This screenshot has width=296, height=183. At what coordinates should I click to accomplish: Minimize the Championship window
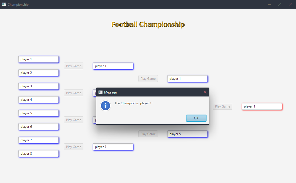tap(269, 4)
